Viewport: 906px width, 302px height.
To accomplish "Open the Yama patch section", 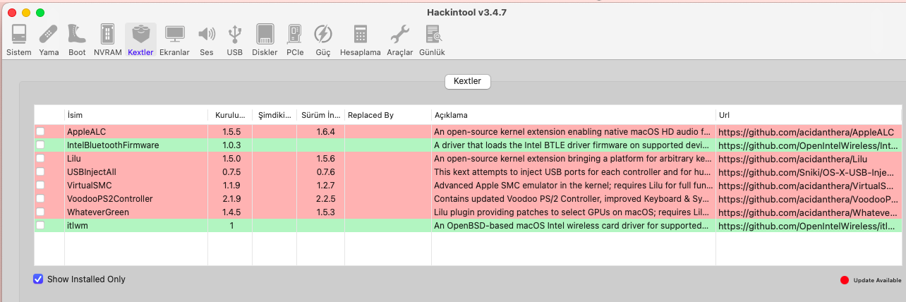I will click(49, 40).
